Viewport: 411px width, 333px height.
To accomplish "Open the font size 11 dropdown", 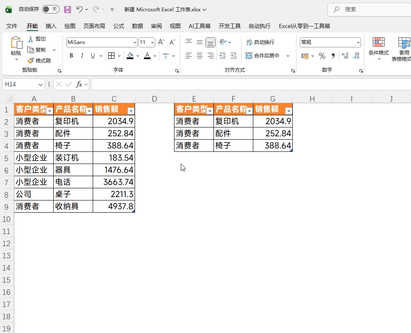I will point(152,42).
